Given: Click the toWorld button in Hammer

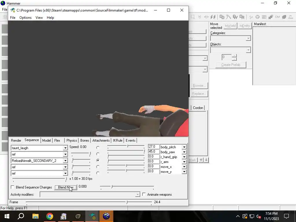Looking at the screenshot, I should (x=230, y=26).
